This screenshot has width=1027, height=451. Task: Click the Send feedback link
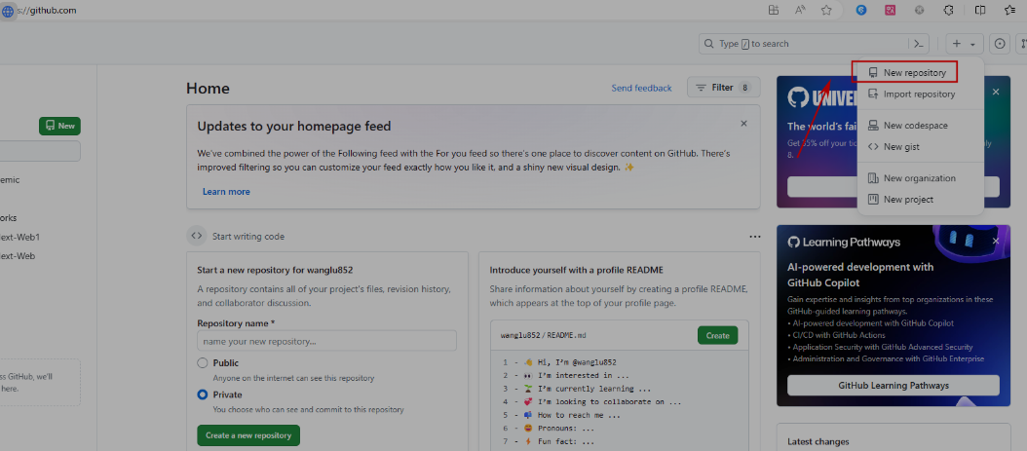coord(641,88)
